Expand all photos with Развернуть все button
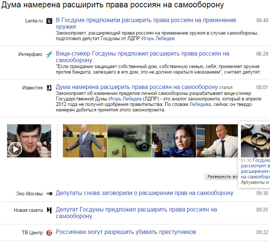 (x=221, y=177)
